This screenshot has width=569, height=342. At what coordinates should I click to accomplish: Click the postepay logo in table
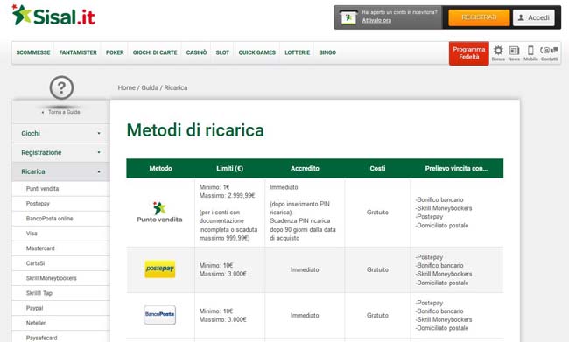pyautogui.click(x=159, y=269)
